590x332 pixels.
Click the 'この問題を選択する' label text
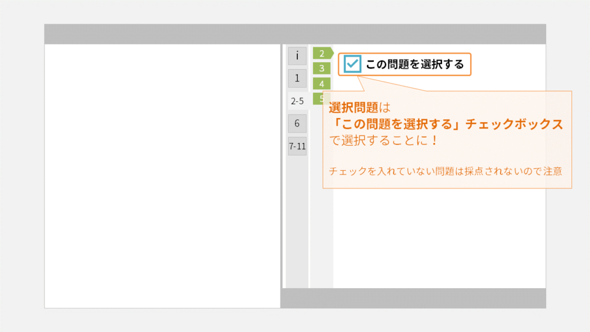click(x=415, y=64)
